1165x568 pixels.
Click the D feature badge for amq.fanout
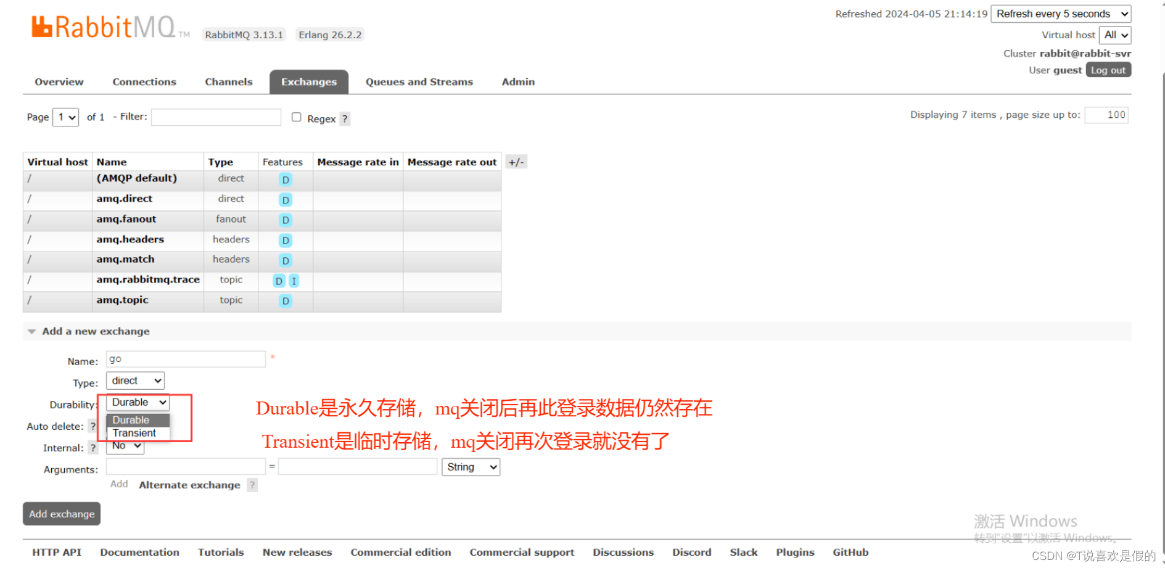coord(285,220)
